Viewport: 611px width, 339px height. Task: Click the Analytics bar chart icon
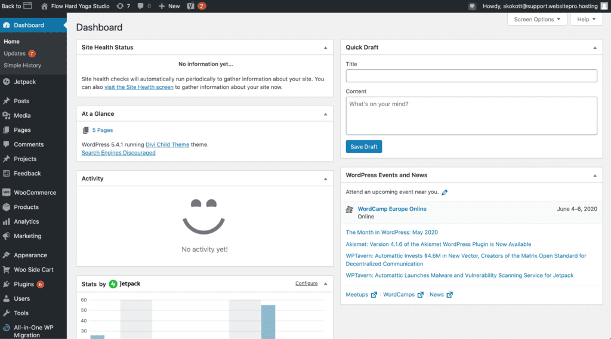tap(7, 221)
